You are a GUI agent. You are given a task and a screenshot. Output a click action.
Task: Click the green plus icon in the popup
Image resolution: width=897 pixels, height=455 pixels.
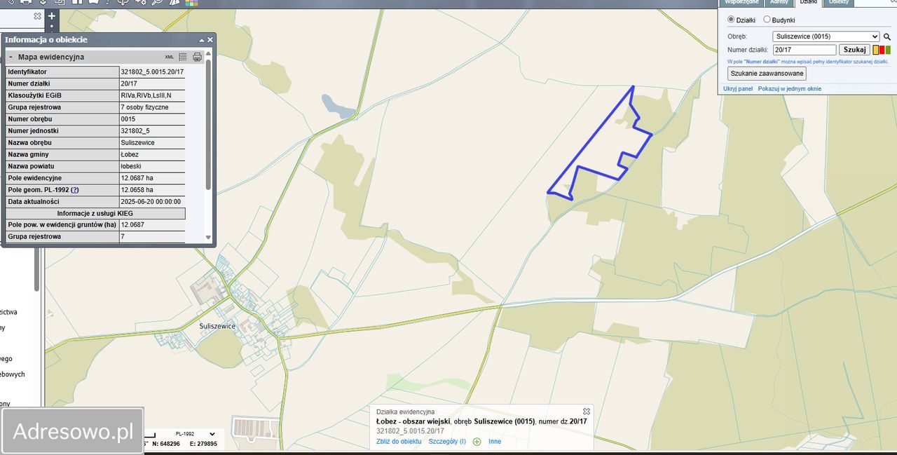click(x=477, y=442)
